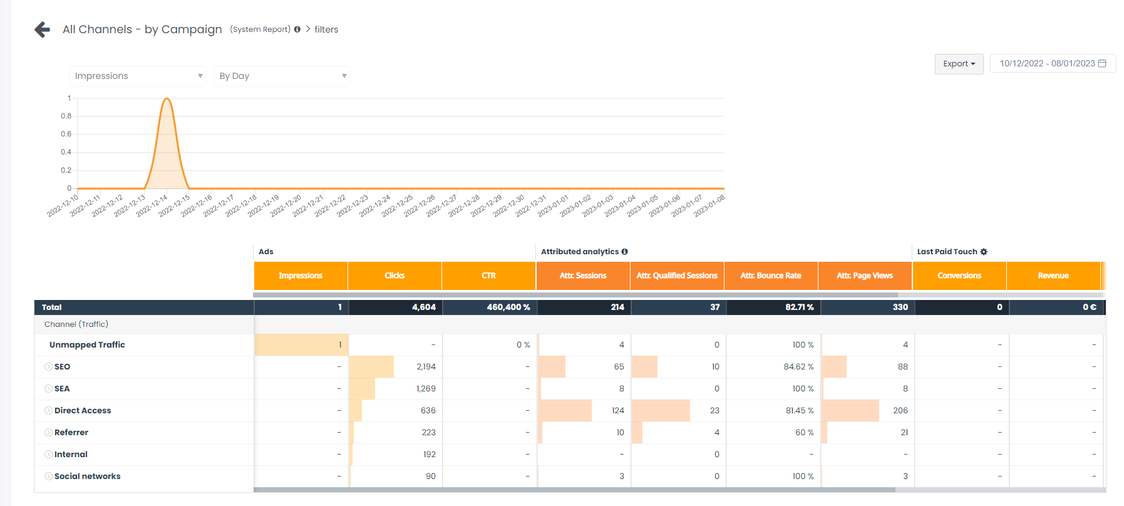This screenshot has height=506, width=1124.
Task: Open Last Paid Touch settings gear
Action: [x=984, y=252]
